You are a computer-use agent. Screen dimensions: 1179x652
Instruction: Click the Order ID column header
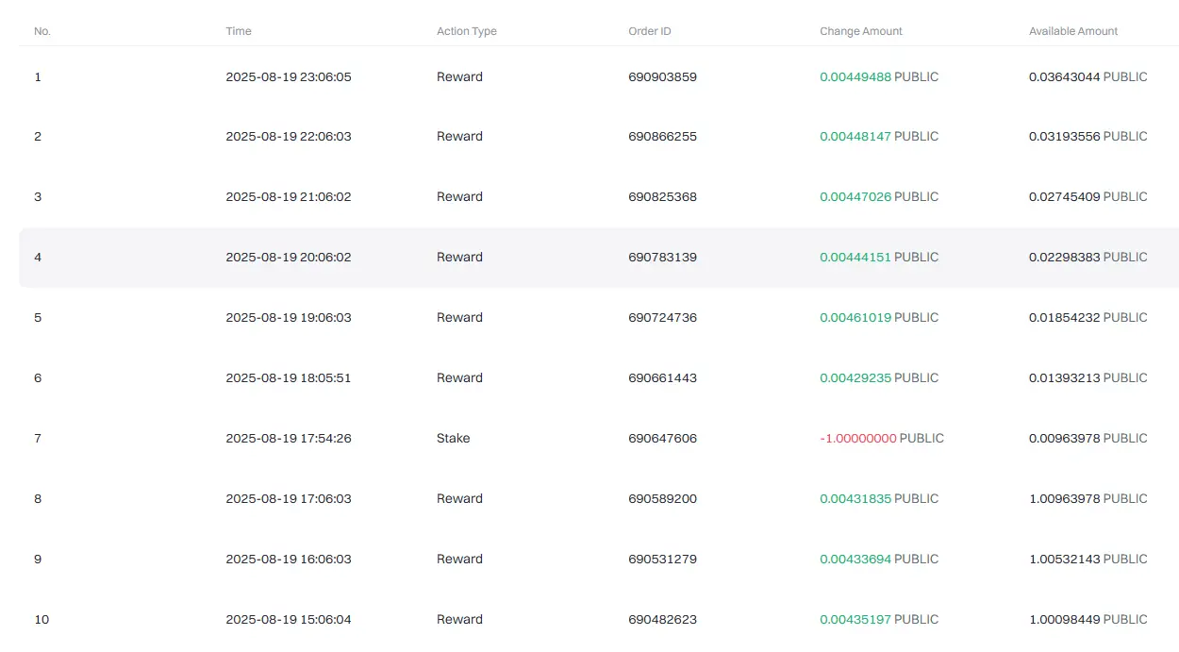650,31
